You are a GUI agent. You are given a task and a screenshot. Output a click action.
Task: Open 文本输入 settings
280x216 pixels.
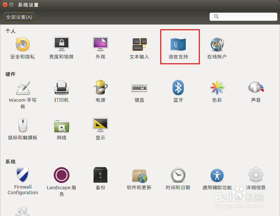[x=139, y=46]
